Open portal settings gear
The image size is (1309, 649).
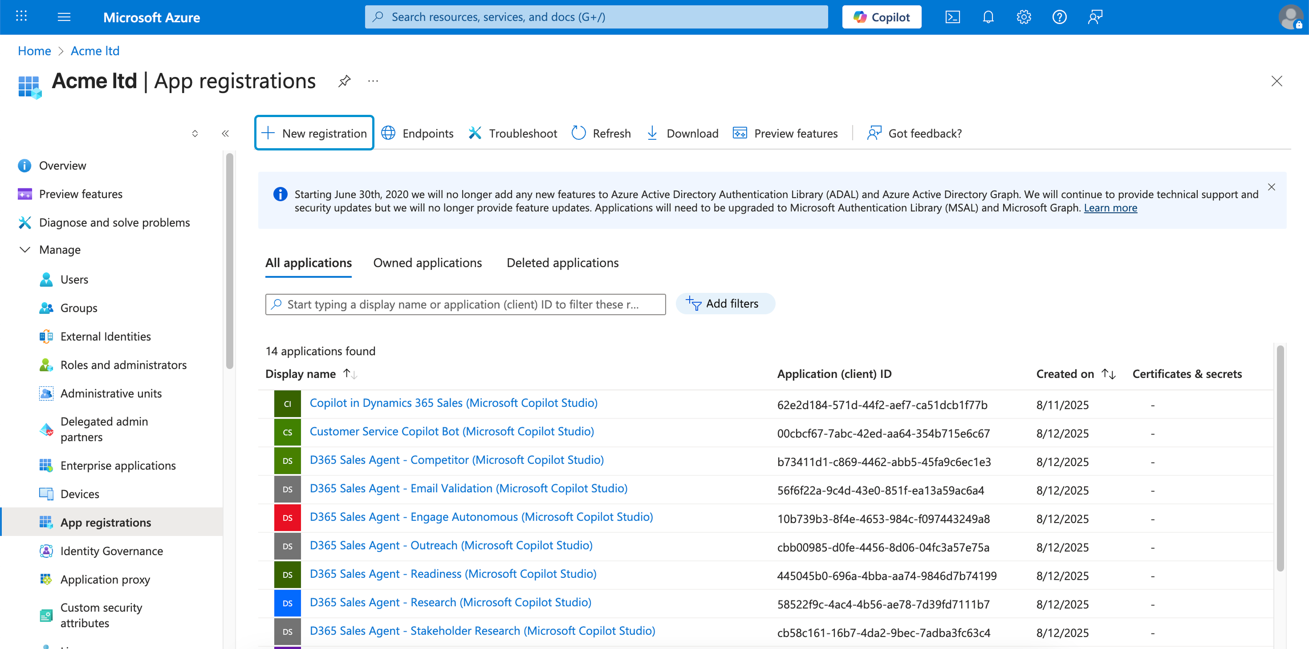1024,17
